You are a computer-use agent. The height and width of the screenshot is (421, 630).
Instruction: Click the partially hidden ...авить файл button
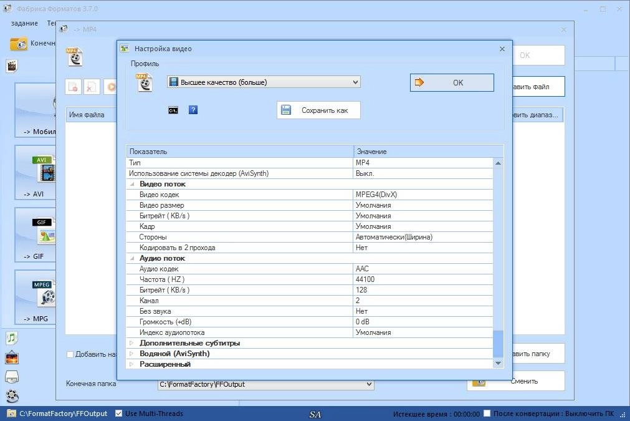(539, 87)
